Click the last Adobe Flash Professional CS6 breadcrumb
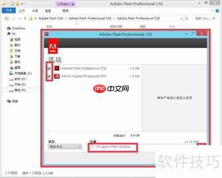 point(139,18)
